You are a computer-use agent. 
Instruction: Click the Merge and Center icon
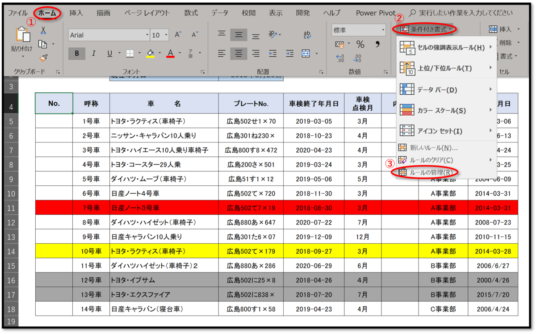306,54
